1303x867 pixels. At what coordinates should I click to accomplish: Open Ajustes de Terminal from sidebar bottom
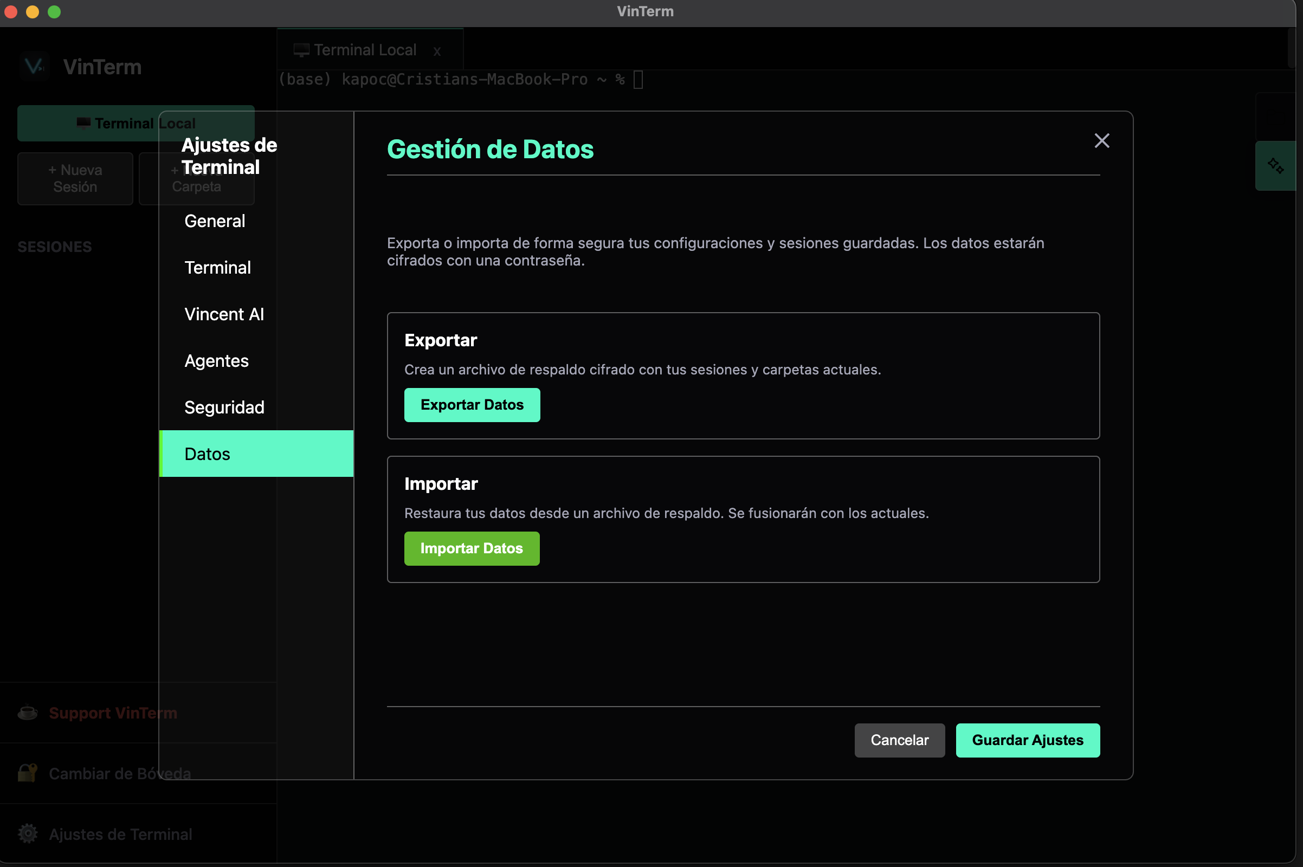120,834
